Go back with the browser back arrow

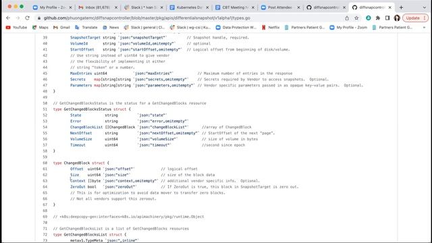8,18
